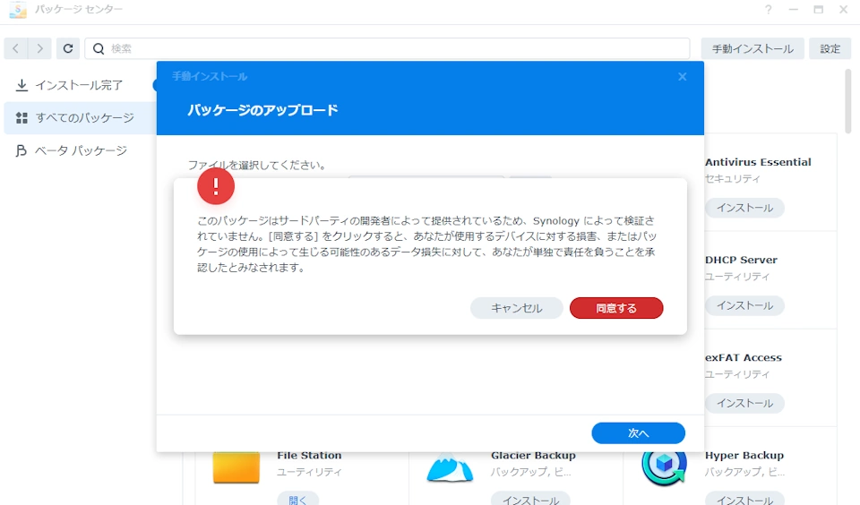
Task: Click the refresh icon in toolbar
Action: tap(68, 49)
